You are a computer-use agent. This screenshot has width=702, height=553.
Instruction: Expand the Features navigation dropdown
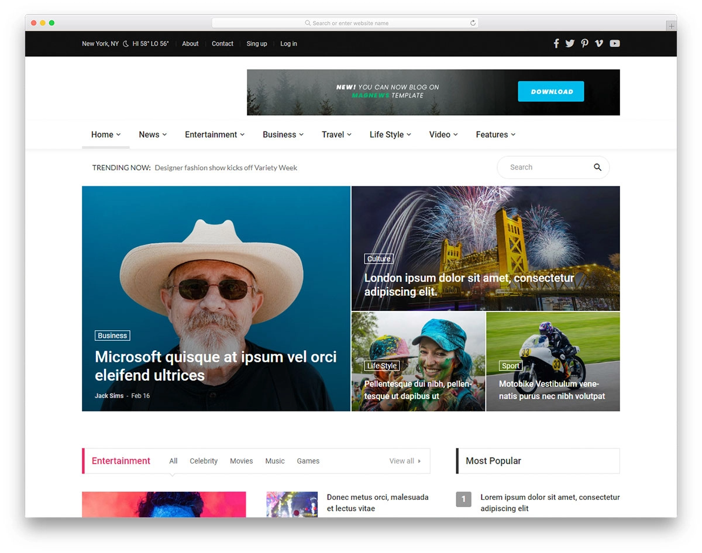495,134
